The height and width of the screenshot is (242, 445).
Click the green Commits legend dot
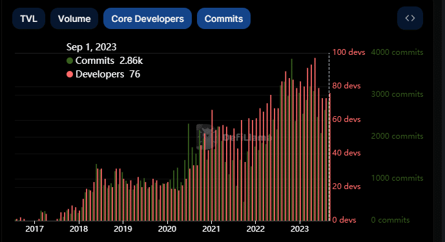[x=70, y=61]
